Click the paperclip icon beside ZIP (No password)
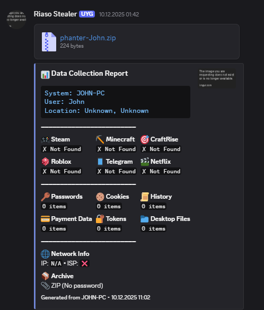 tap(45, 286)
